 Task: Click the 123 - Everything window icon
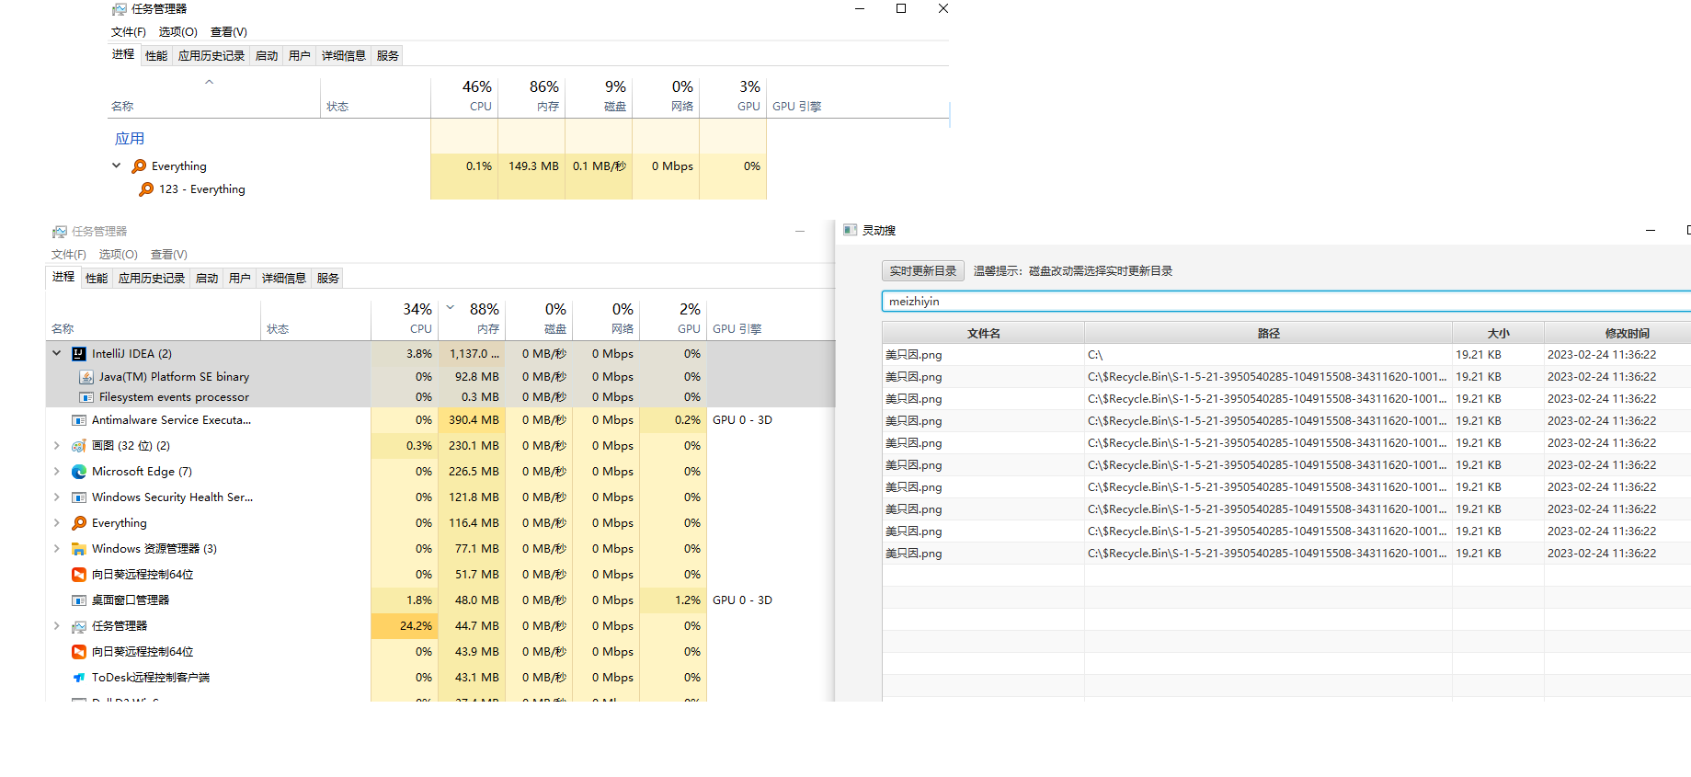point(146,189)
